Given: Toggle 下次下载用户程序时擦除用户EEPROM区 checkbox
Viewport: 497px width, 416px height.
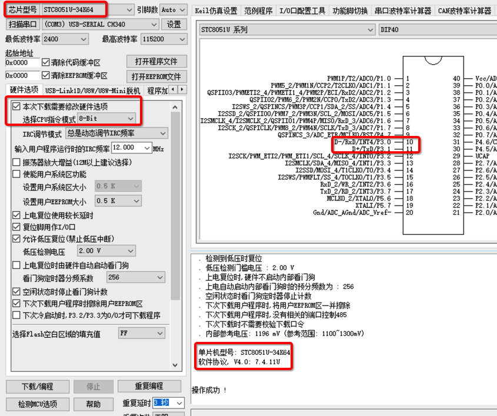Looking at the screenshot, I should (x=16, y=304).
